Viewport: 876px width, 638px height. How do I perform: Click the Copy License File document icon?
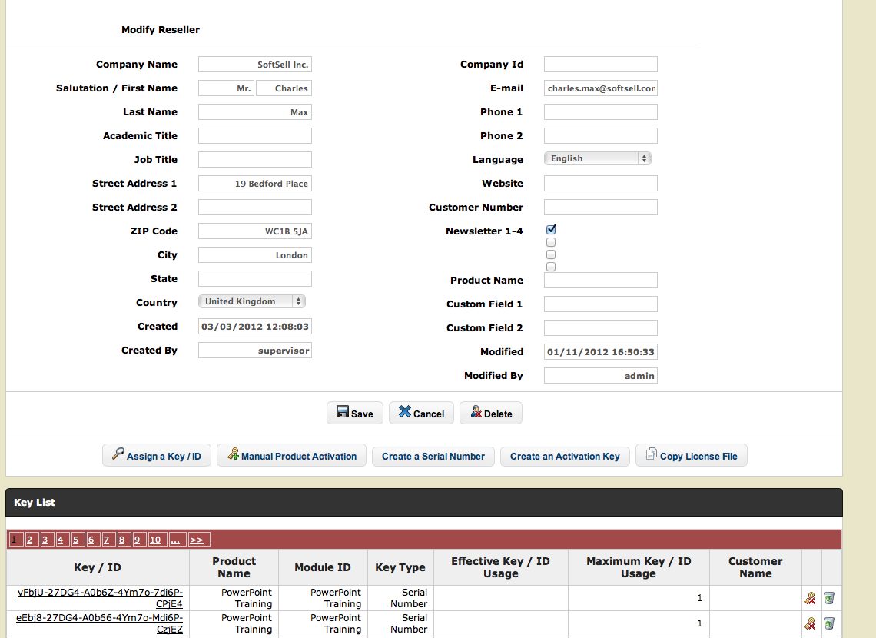pos(651,455)
